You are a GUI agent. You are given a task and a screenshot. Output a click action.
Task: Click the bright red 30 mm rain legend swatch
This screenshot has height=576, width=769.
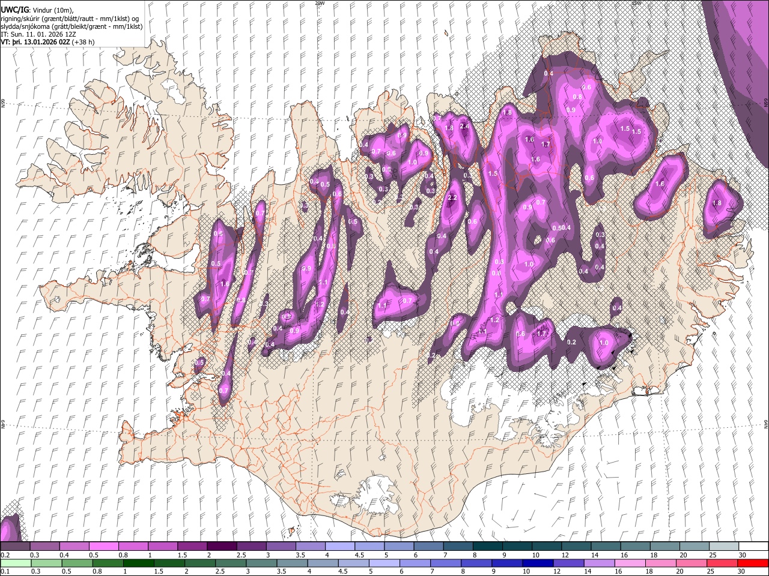(x=753, y=563)
